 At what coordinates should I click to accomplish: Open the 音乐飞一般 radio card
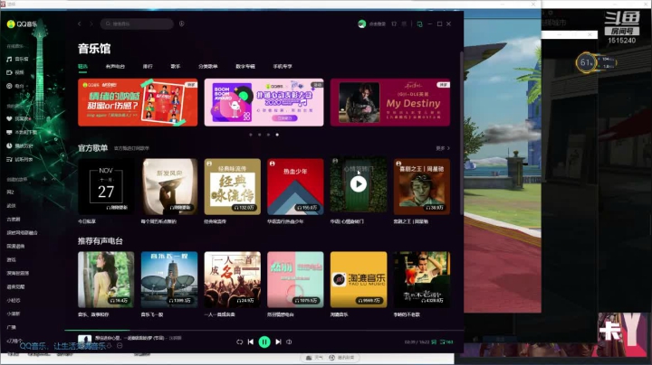(x=169, y=279)
